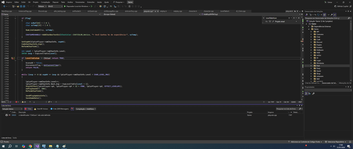Expand the Engine folder in solution tree
353x149 pixels.
(x=311, y=45)
